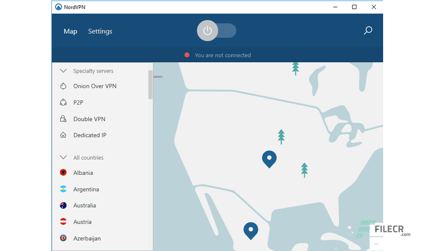The height and width of the screenshot is (251, 434).
Task: Open the search magnifier icon
Action: (368, 31)
